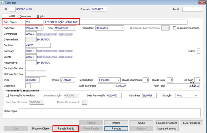Screen dimensions: 207x133
Task: Check the Renovação Automática option
Action: 7,96
